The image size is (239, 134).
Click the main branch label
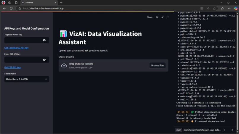(179, 130)
